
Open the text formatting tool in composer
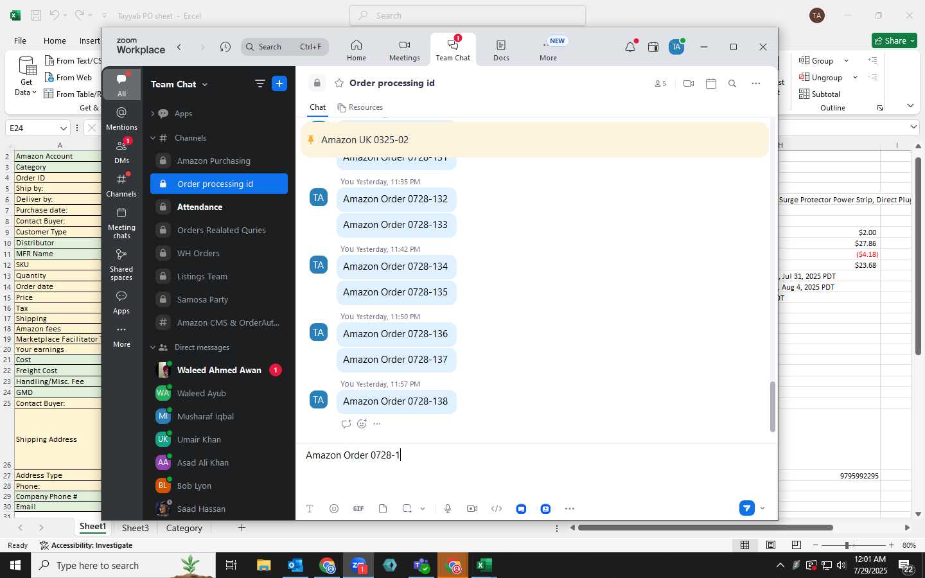(x=310, y=509)
